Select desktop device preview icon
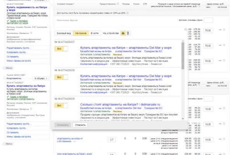The width and height of the screenshot is (233, 155). pos(123,33)
